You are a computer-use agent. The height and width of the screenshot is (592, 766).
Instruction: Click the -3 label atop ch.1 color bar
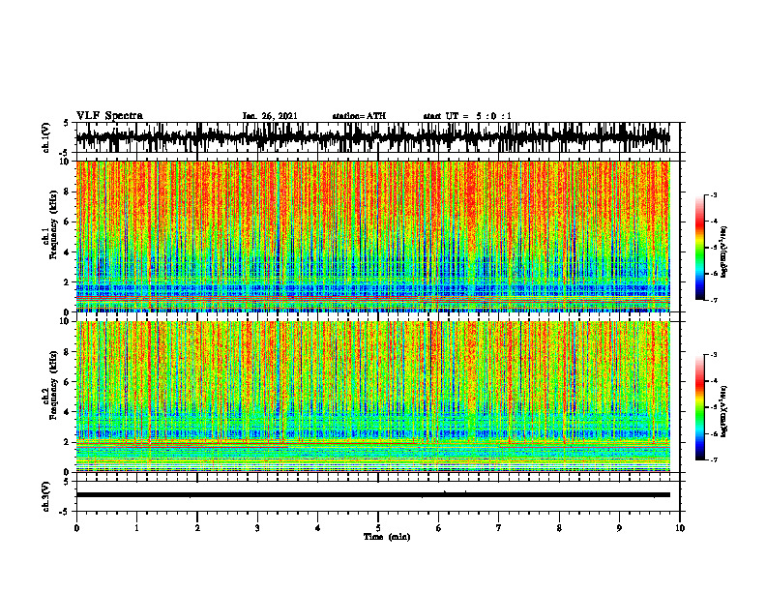pyautogui.click(x=714, y=194)
